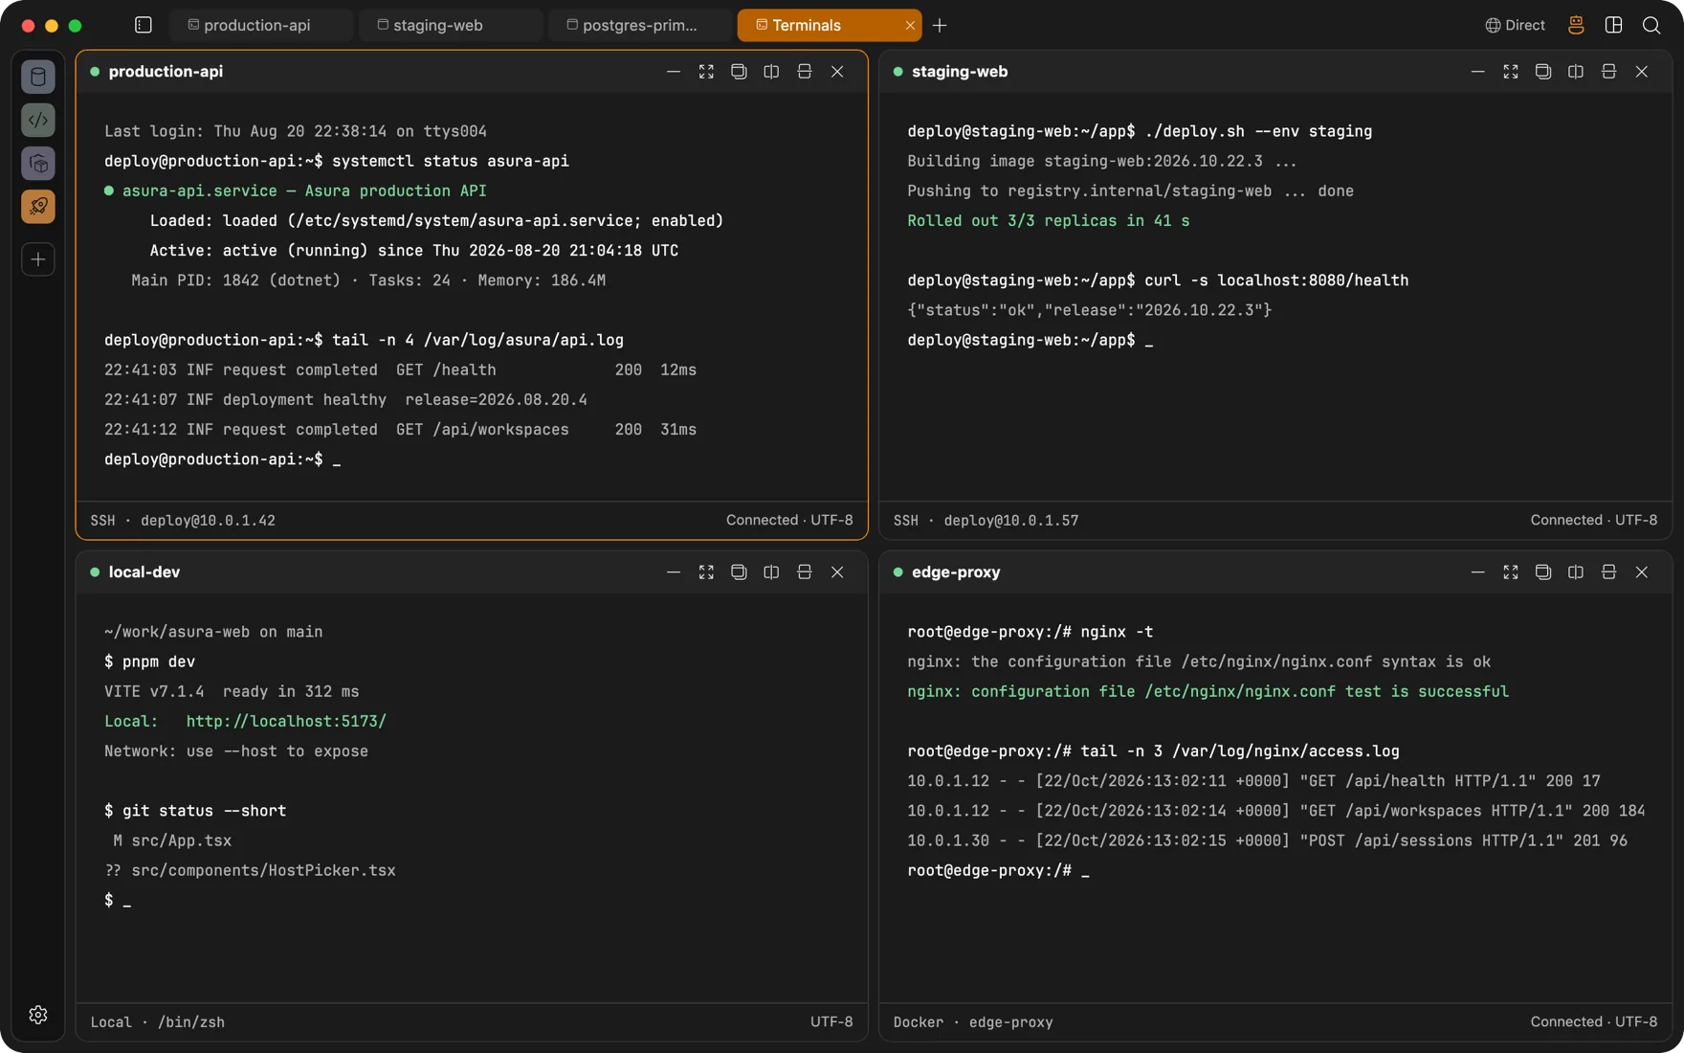
Task: Collapse the edge-proxy pane with the dash icon
Action: [x=1478, y=572]
